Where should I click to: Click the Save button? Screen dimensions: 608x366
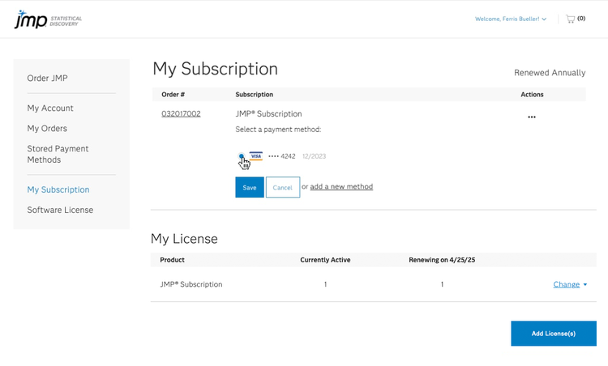(250, 187)
